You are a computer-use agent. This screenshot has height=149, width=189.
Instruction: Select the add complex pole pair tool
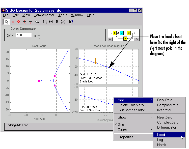click(25, 22)
